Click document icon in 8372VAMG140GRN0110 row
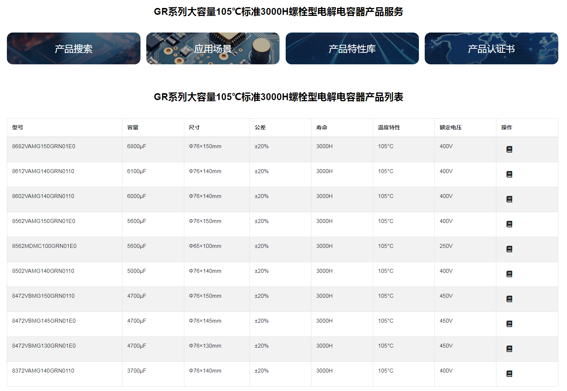This screenshot has height=391, width=567. coord(509,374)
